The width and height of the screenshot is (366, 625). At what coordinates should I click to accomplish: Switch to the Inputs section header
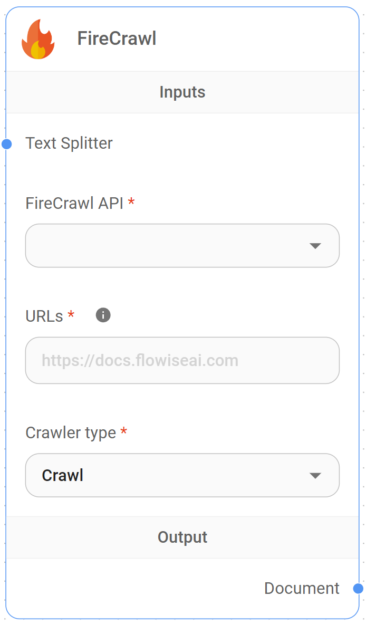click(182, 92)
